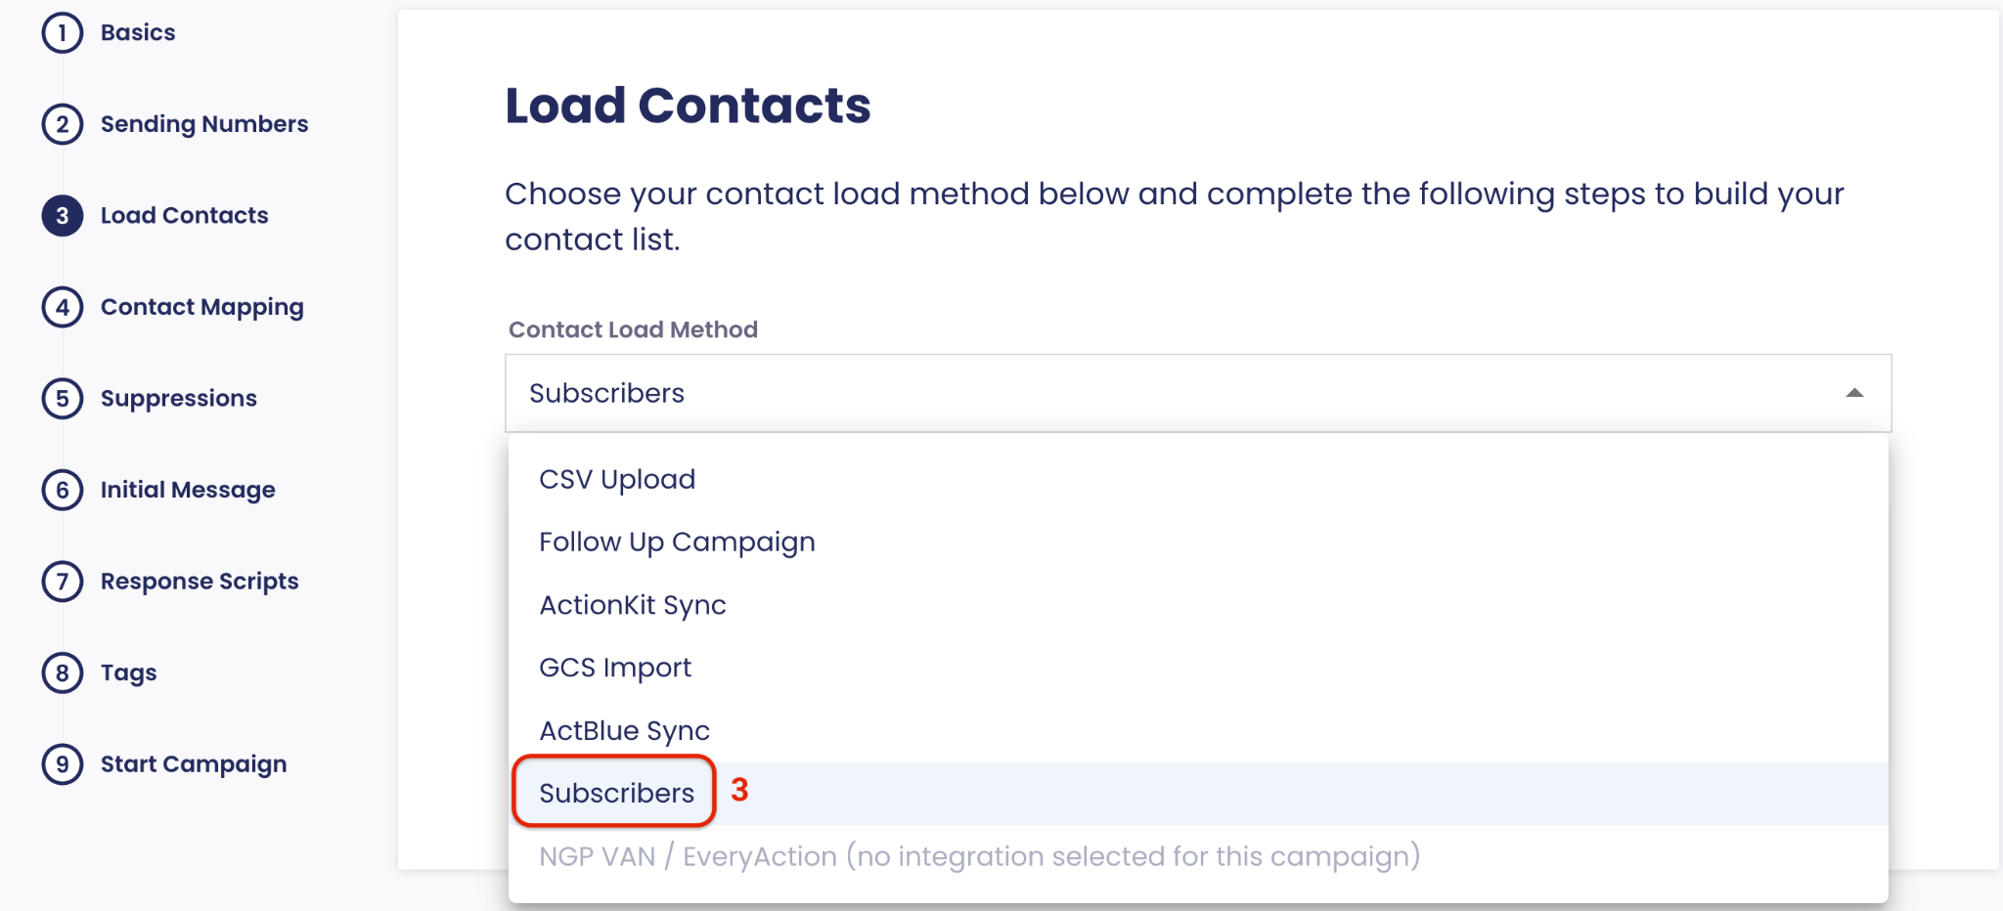The height and width of the screenshot is (911, 2003).
Task: Choose GCS Import option
Action: [x=615, y=668]
